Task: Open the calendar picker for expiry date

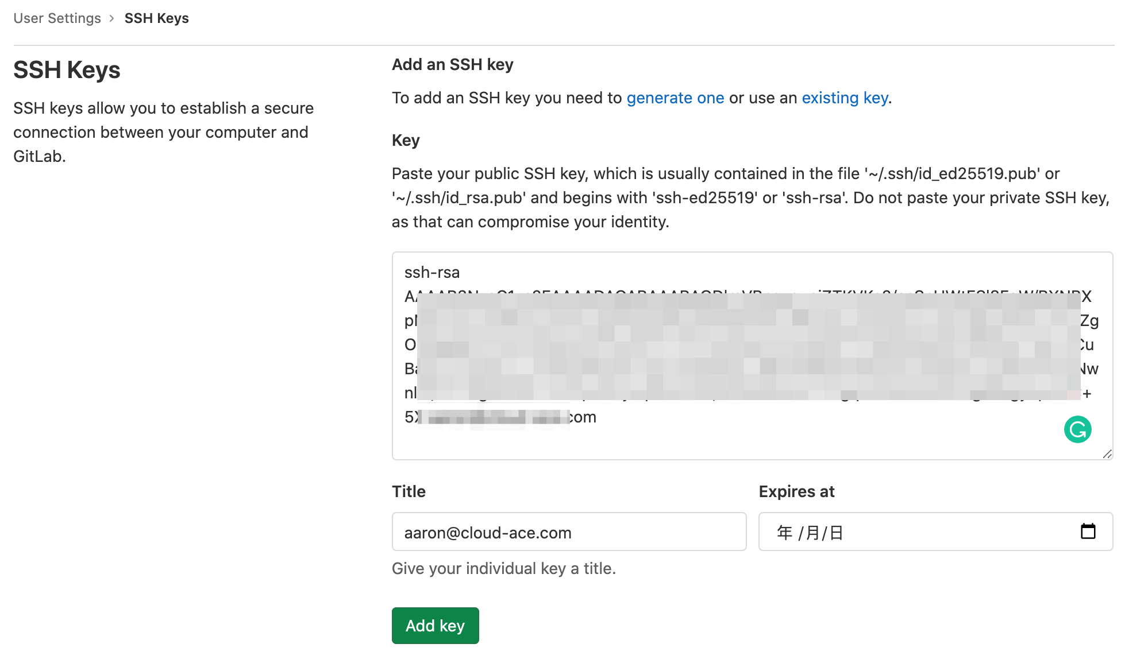Action: tap(1088, 532)
